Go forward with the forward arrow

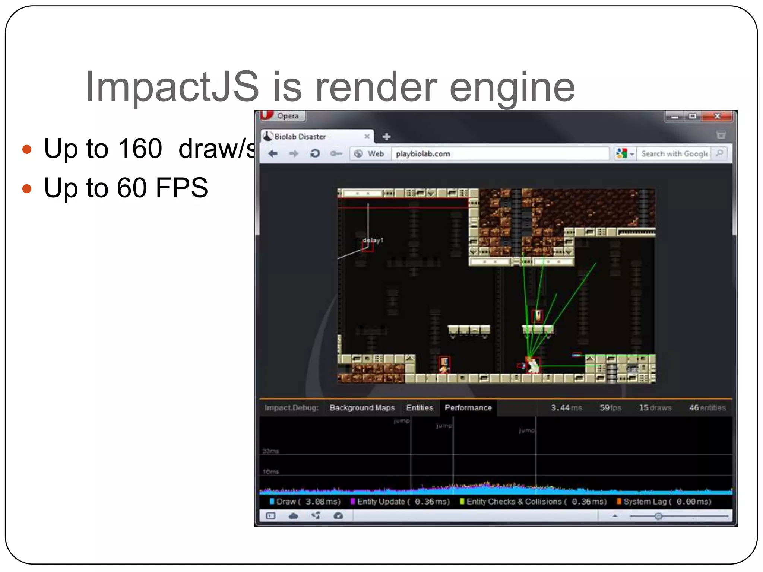click(x=294, y=153)
